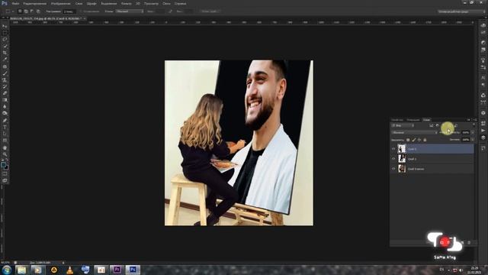488x275 pixels.
Task: Choose Subtract from Selection mode
Action: click(32, 11)
